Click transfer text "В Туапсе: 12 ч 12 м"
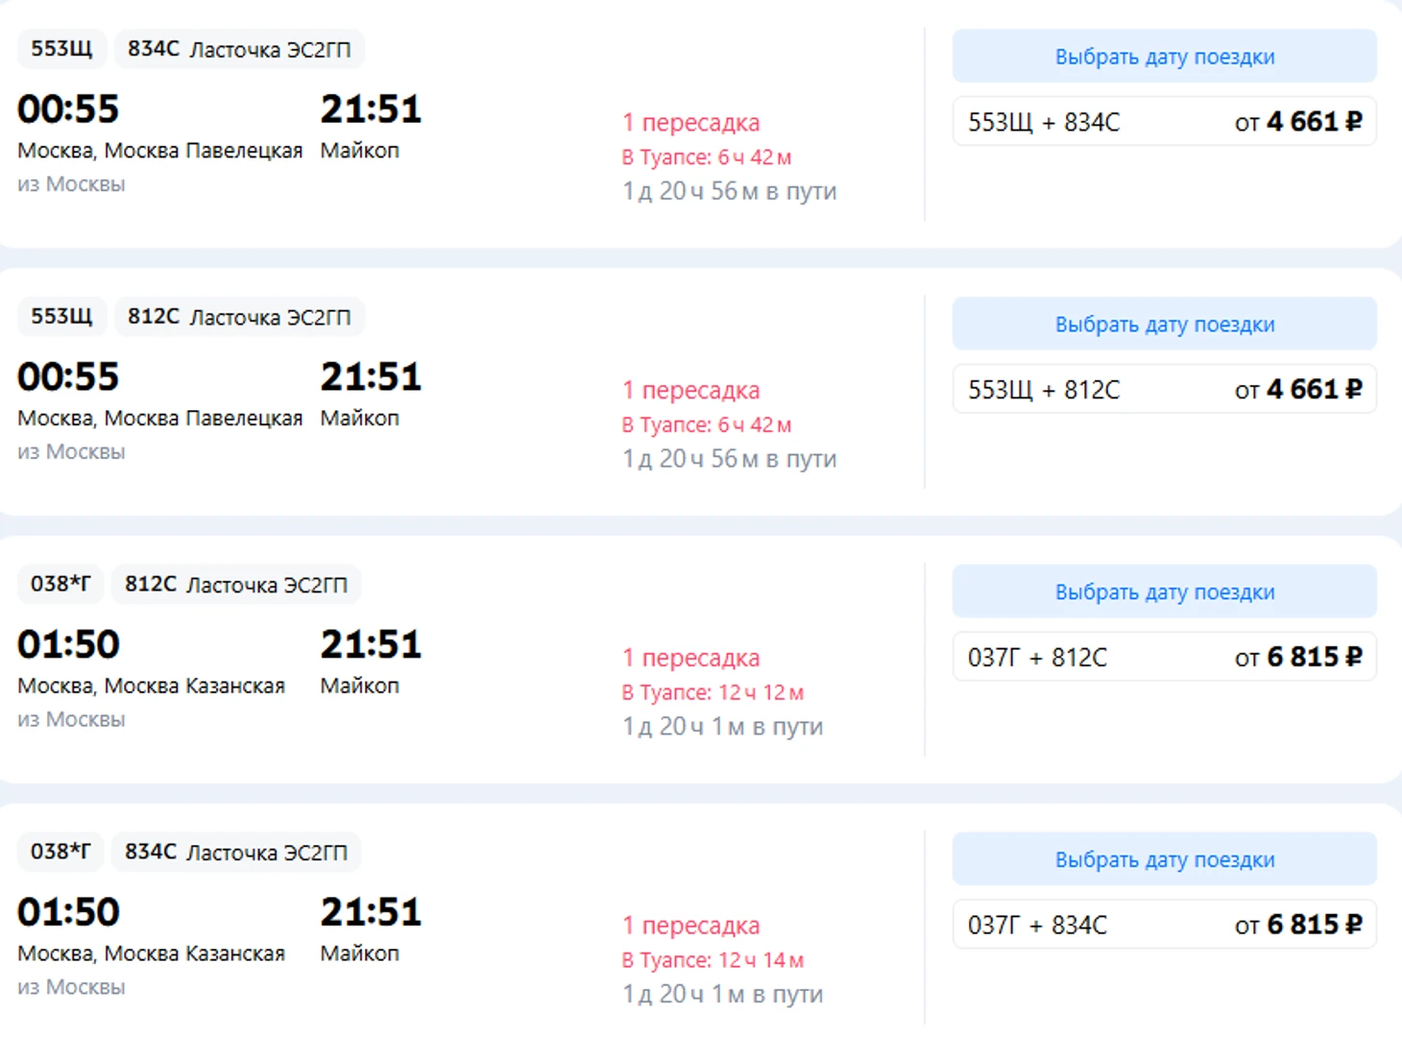 point(713,692)
